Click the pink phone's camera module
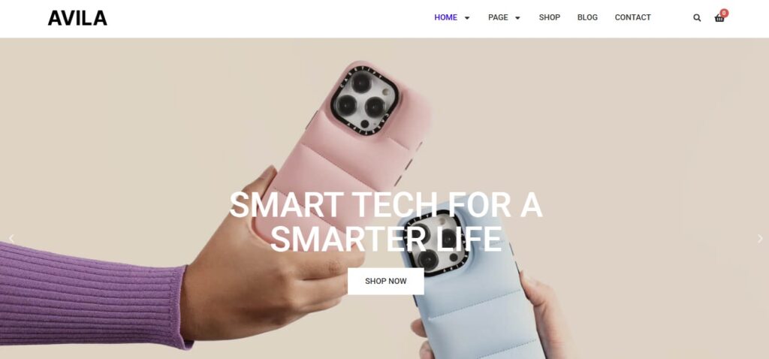Image resolution: width=769 pixels, height=359 pixels. 364,102
